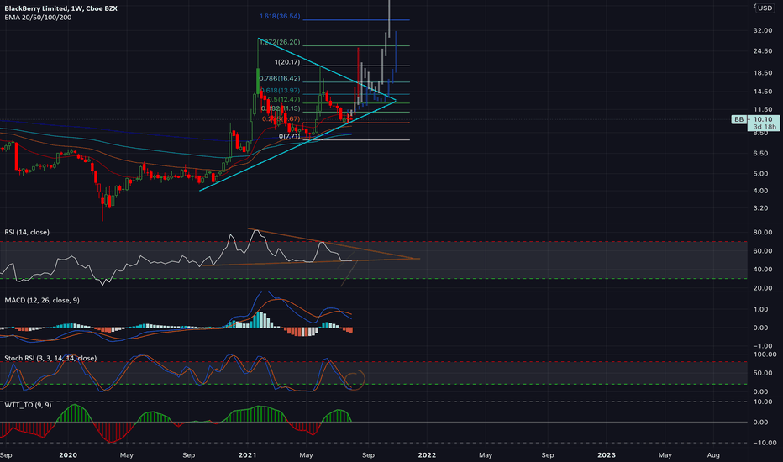The height and width of the screenshot is (462, 783).
Task: Click the 24.50 price axis value
Action: click(763, 51)
